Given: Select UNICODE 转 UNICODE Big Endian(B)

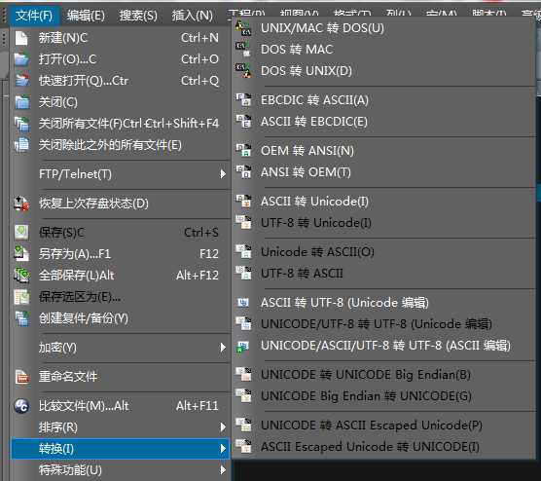Looking at the screenshot, I should [384, 374].
